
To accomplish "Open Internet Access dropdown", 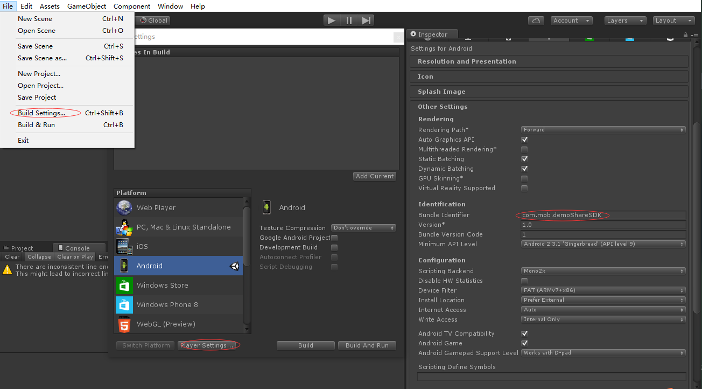I will [603, 310].
